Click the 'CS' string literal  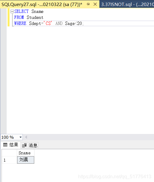48,23
